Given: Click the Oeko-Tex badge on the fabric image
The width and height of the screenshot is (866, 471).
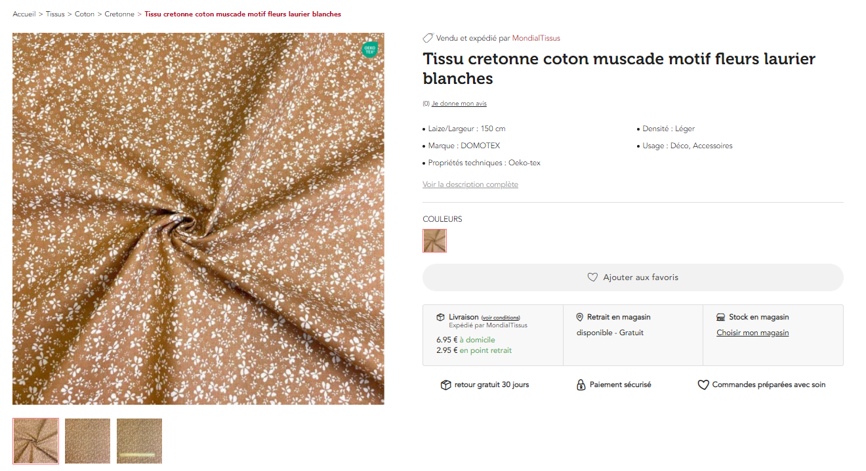Looking at the screenshot, I should click(370, 49).
